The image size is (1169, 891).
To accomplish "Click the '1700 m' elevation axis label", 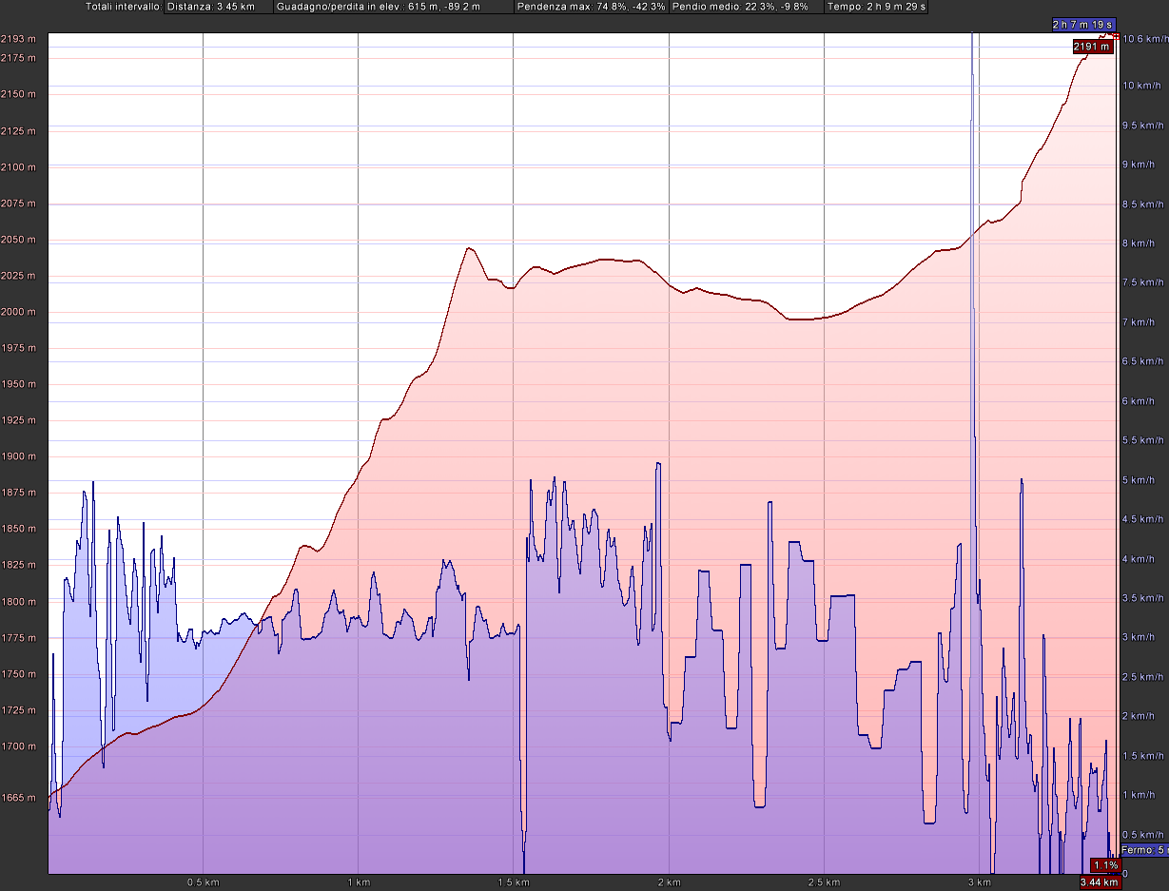I will (x=19, y=746).
